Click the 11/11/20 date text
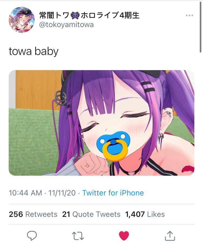Viewport: 203px width, 245px height. click(62, 193)
